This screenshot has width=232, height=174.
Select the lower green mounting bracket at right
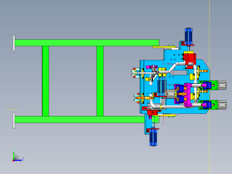pyautogui.click(x=215, y=105)
